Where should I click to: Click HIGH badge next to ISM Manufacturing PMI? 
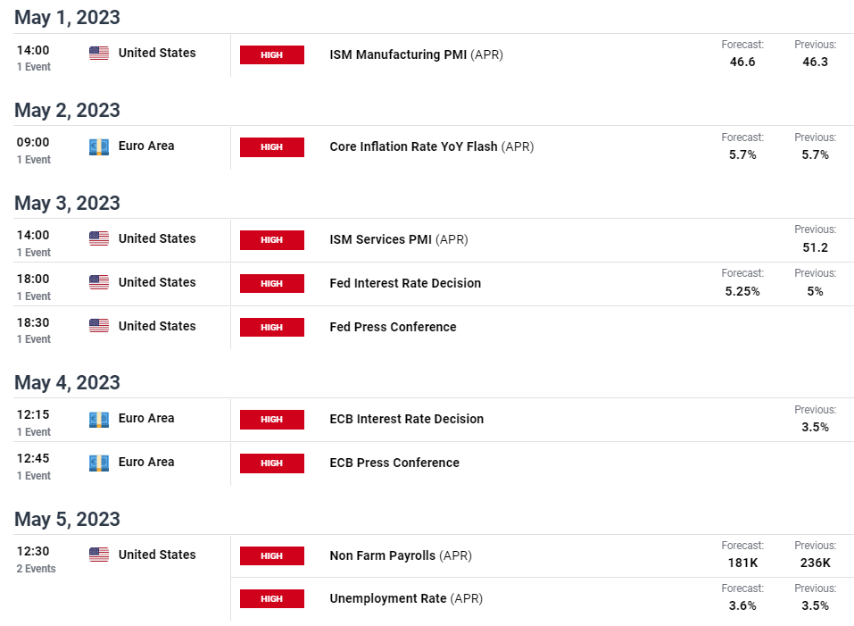coord(272,55)
